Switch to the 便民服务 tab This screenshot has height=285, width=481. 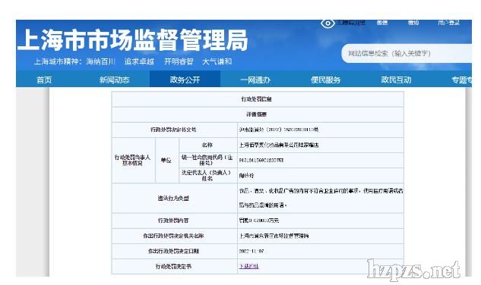click(x=325, y=80)
